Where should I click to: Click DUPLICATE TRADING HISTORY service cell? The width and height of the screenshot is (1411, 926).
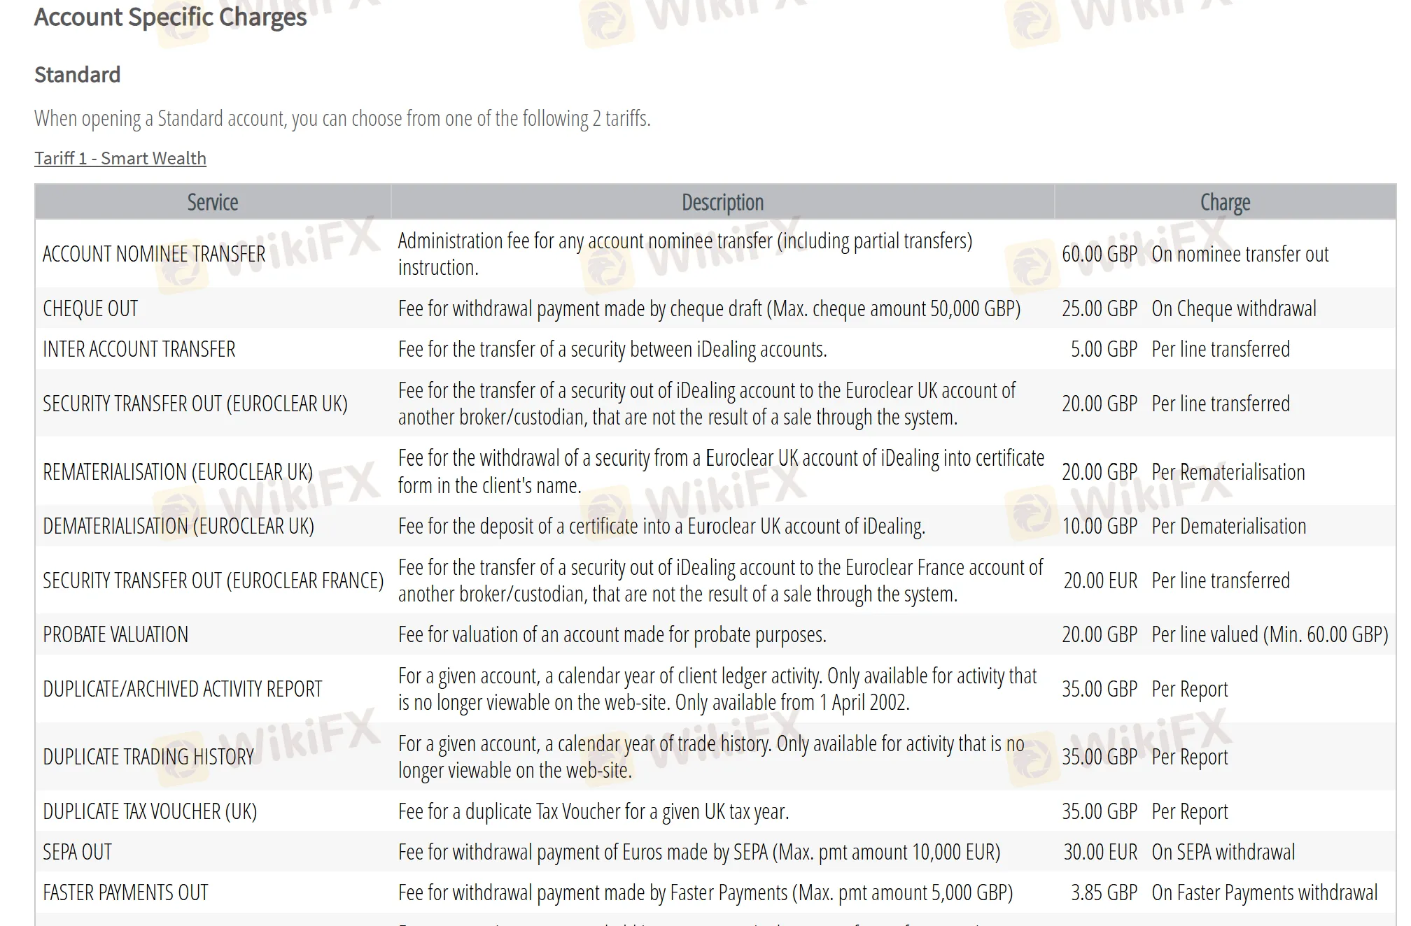point(148,757)
